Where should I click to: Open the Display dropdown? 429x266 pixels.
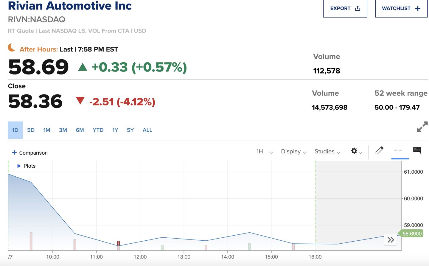coord(293,152)
